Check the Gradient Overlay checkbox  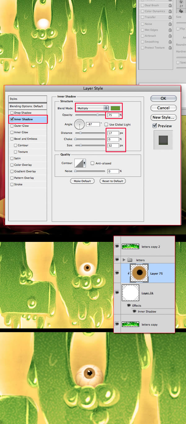tap(12, 172)
